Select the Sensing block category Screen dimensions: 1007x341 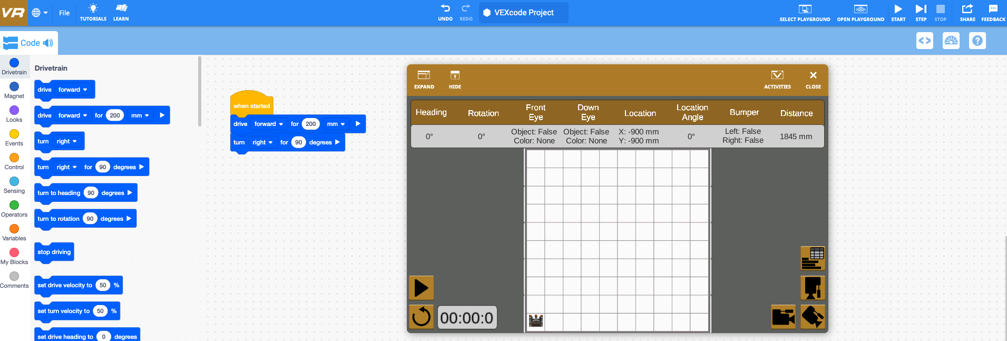click(14, 185)
